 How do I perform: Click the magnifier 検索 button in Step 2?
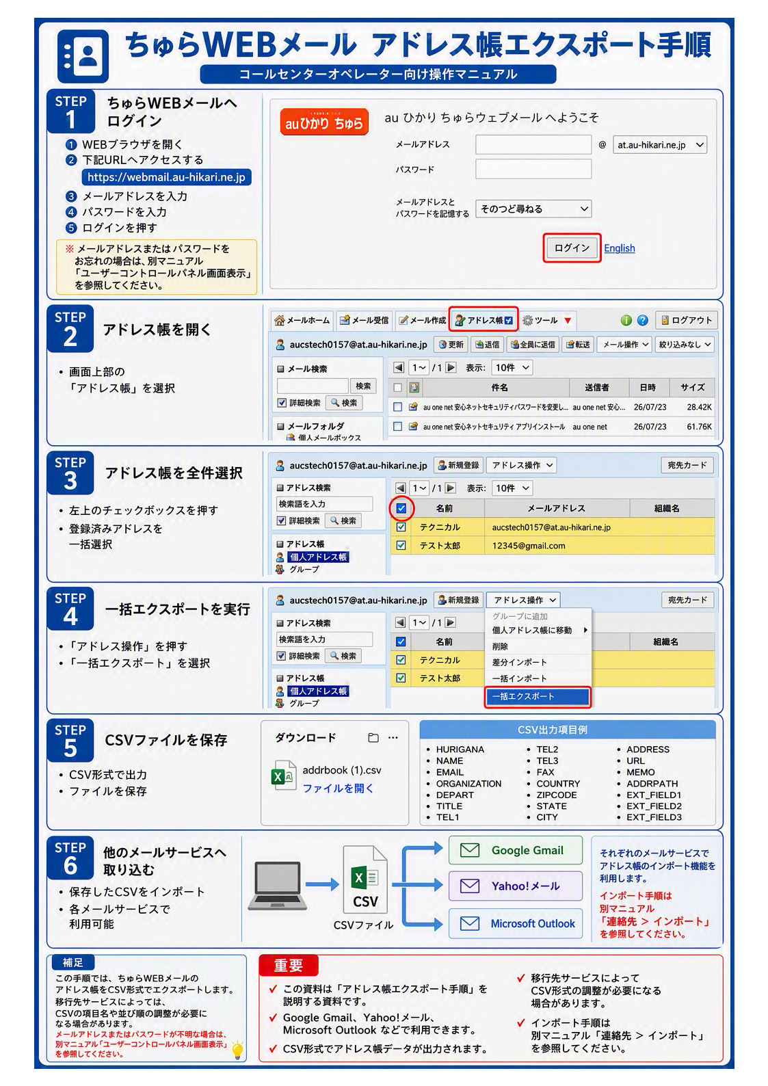(x=344, y=403)
